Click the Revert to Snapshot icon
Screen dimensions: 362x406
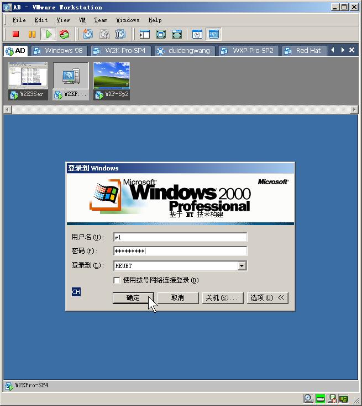[x=104, y=34]
